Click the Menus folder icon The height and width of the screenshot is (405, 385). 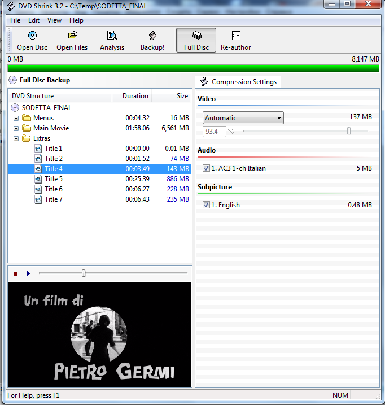point(27,118)
